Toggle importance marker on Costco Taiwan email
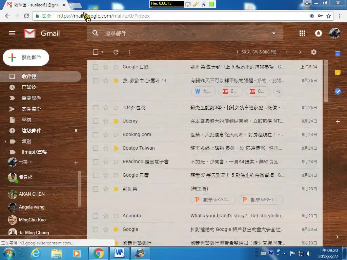The width and height of the screenshot is (347, 260). tap(116, 148)
